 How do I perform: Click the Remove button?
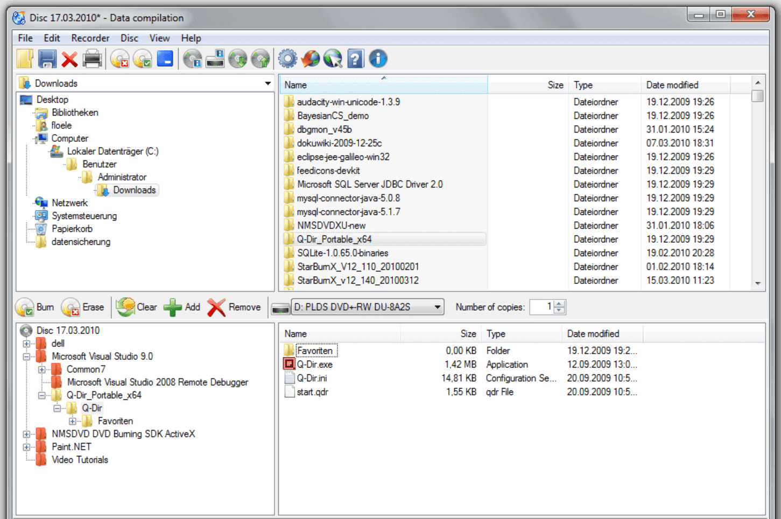(234, 307)
